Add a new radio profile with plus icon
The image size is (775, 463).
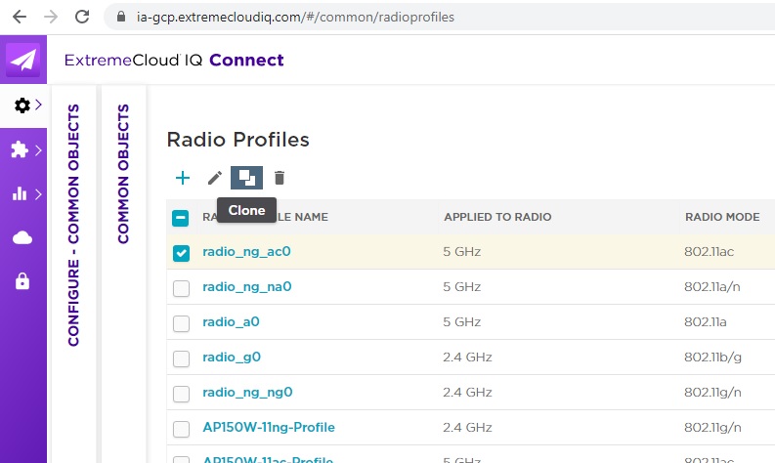pos(182,178)
